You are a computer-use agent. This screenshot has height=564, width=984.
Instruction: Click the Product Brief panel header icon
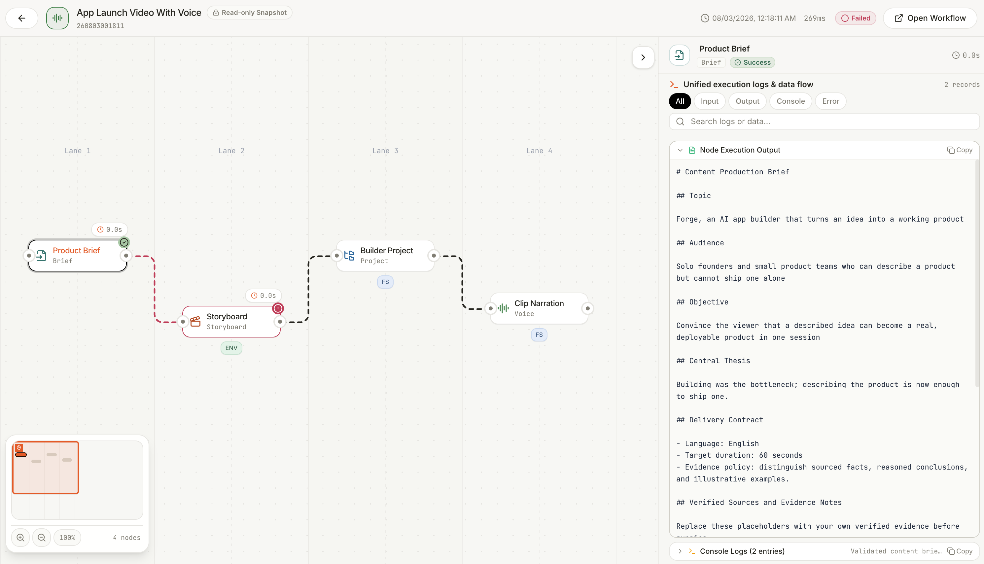point(679,55)
